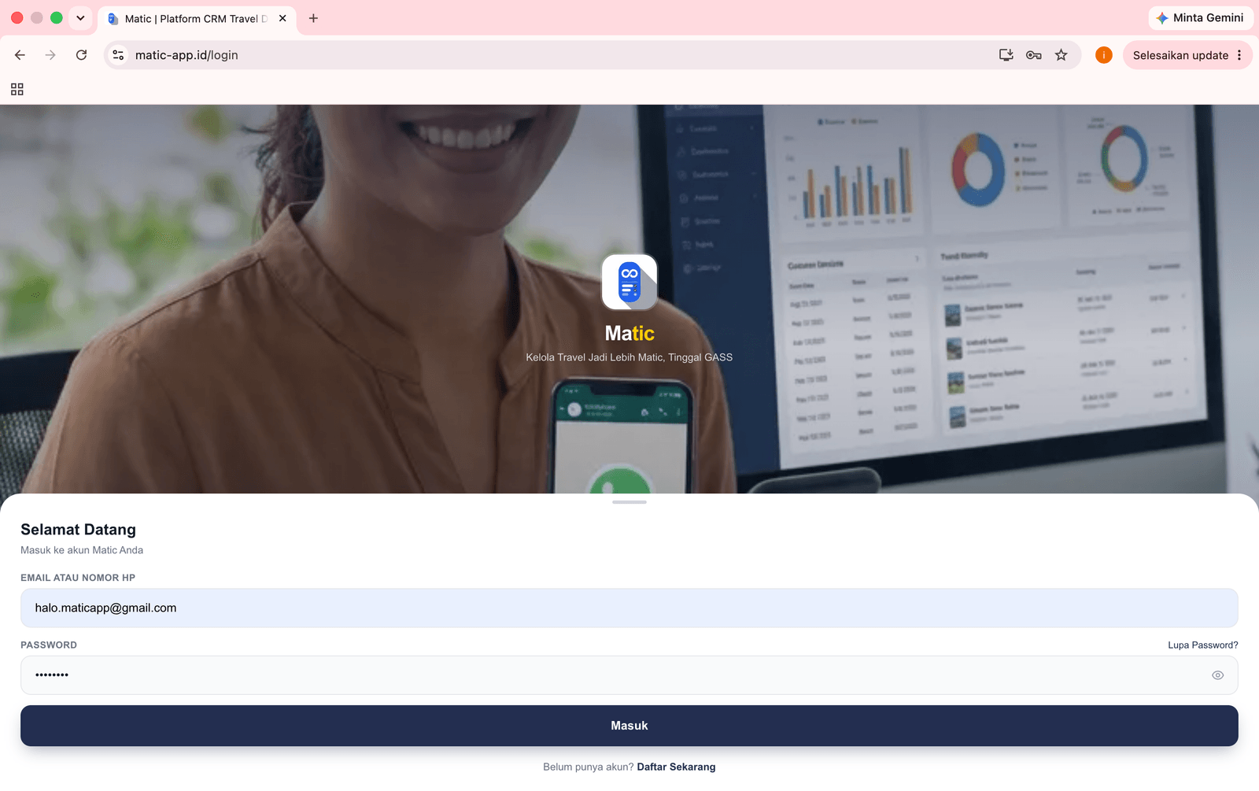Click the Matic logo icon
The image size is (1259, 791).
coord(629,282)
